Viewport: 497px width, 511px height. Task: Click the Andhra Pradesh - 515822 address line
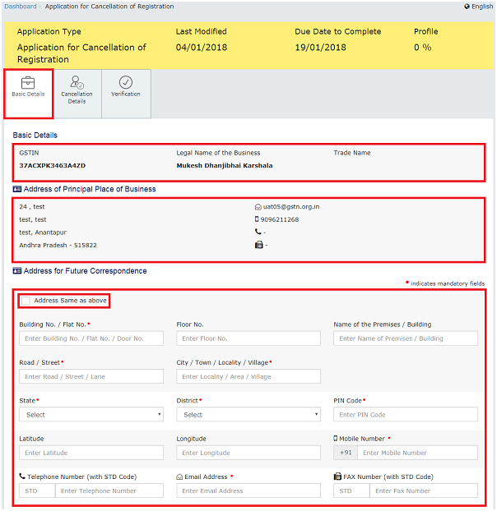[58, 245]
